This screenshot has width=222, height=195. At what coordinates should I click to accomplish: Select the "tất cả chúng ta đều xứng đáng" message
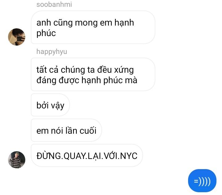pos(93,74)
